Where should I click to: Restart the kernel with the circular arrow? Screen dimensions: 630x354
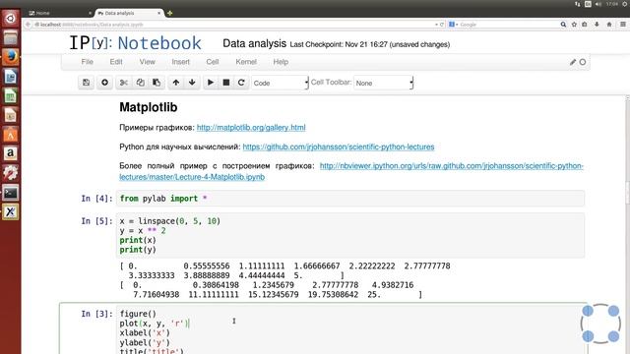click(241, 83)
